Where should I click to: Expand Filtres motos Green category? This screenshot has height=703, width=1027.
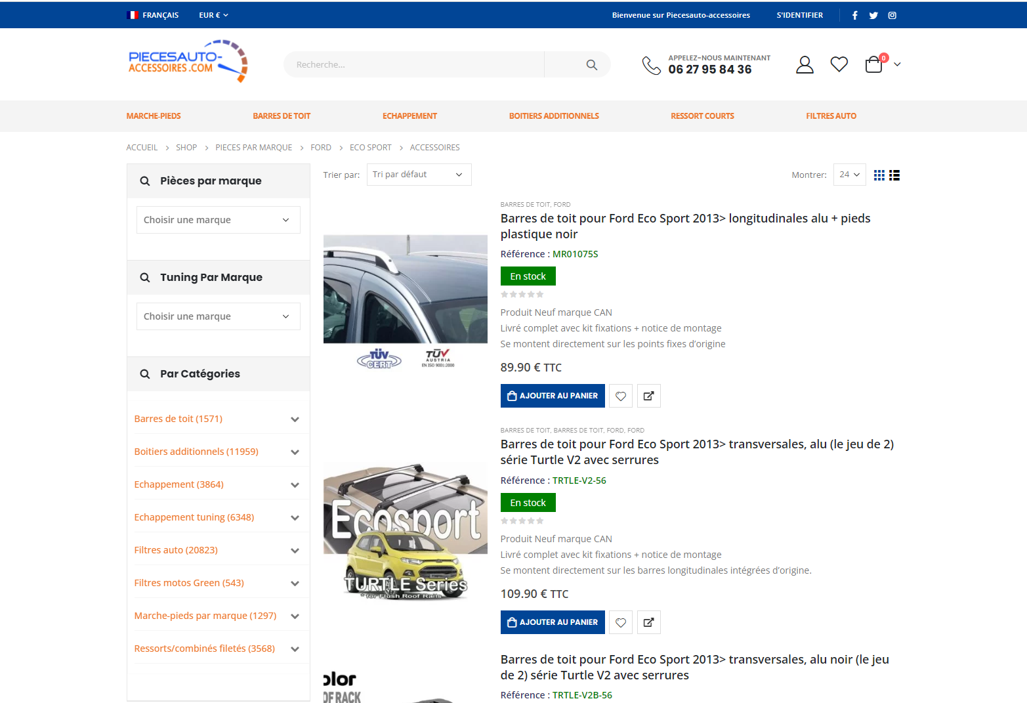pyautogui.click(x=295, y=584)
